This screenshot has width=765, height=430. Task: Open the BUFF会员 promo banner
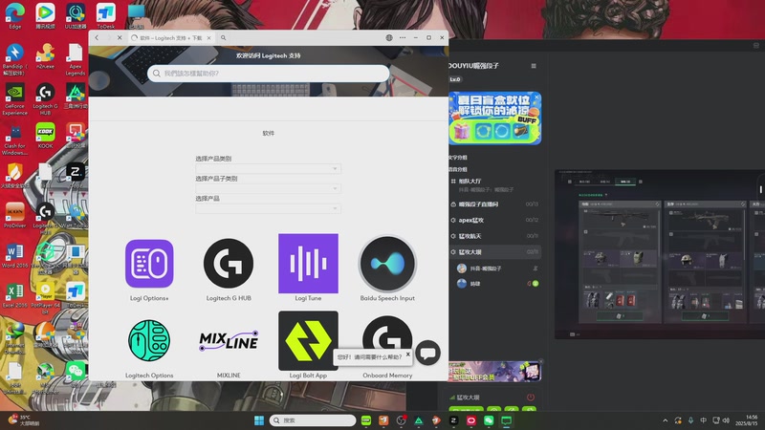[x=494, y=372]
